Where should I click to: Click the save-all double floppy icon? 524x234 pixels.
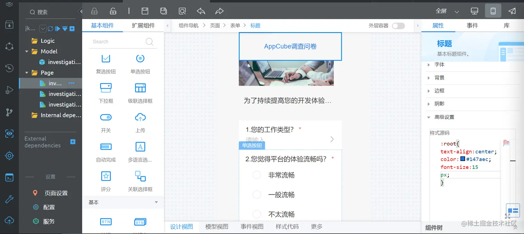pos(164,11)
